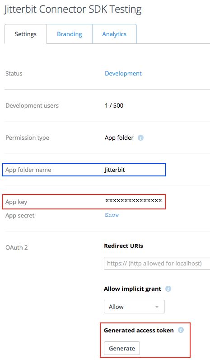
Task: Click the App folder permission type text
Action: point(119,138)
